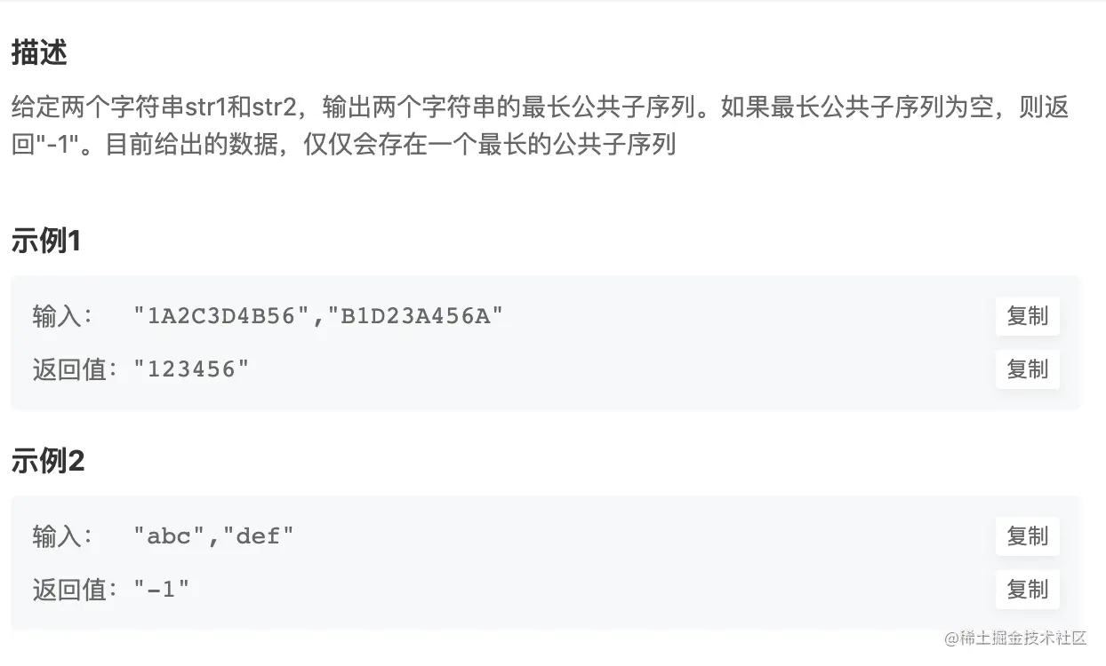
Task: Click the return value text "-1" in 示例2
Action: 162,589
